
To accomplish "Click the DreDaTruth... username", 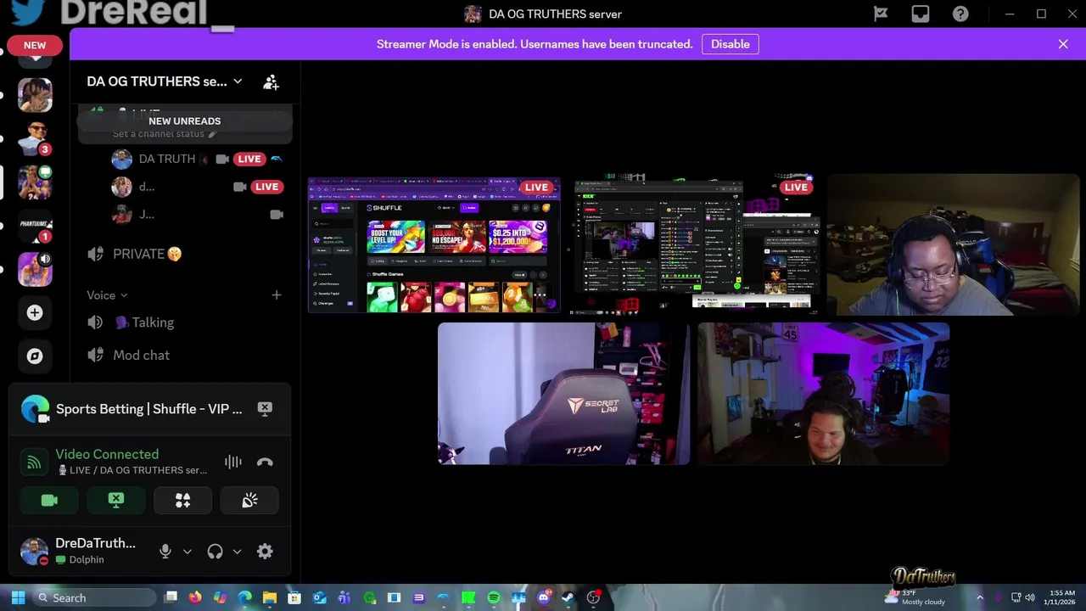I will 95,543.
